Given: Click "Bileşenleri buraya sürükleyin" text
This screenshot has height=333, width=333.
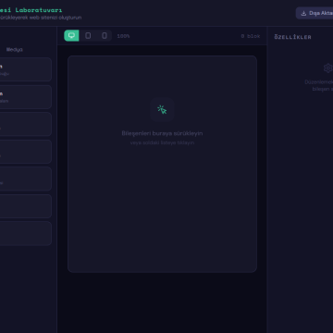Looking at the screenshot, I should click(162, 133).
